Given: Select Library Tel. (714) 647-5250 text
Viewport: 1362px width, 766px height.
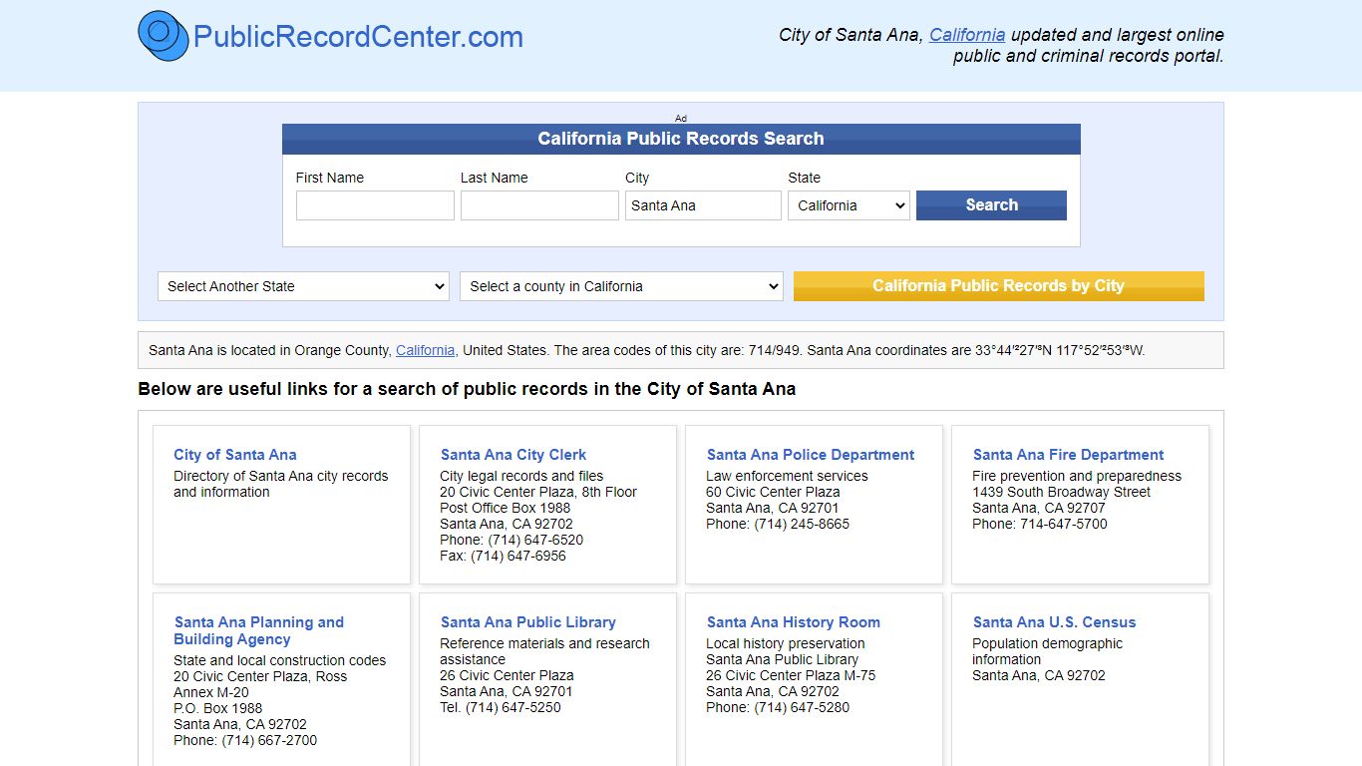Looking at the screenshot, I should 501,707.
